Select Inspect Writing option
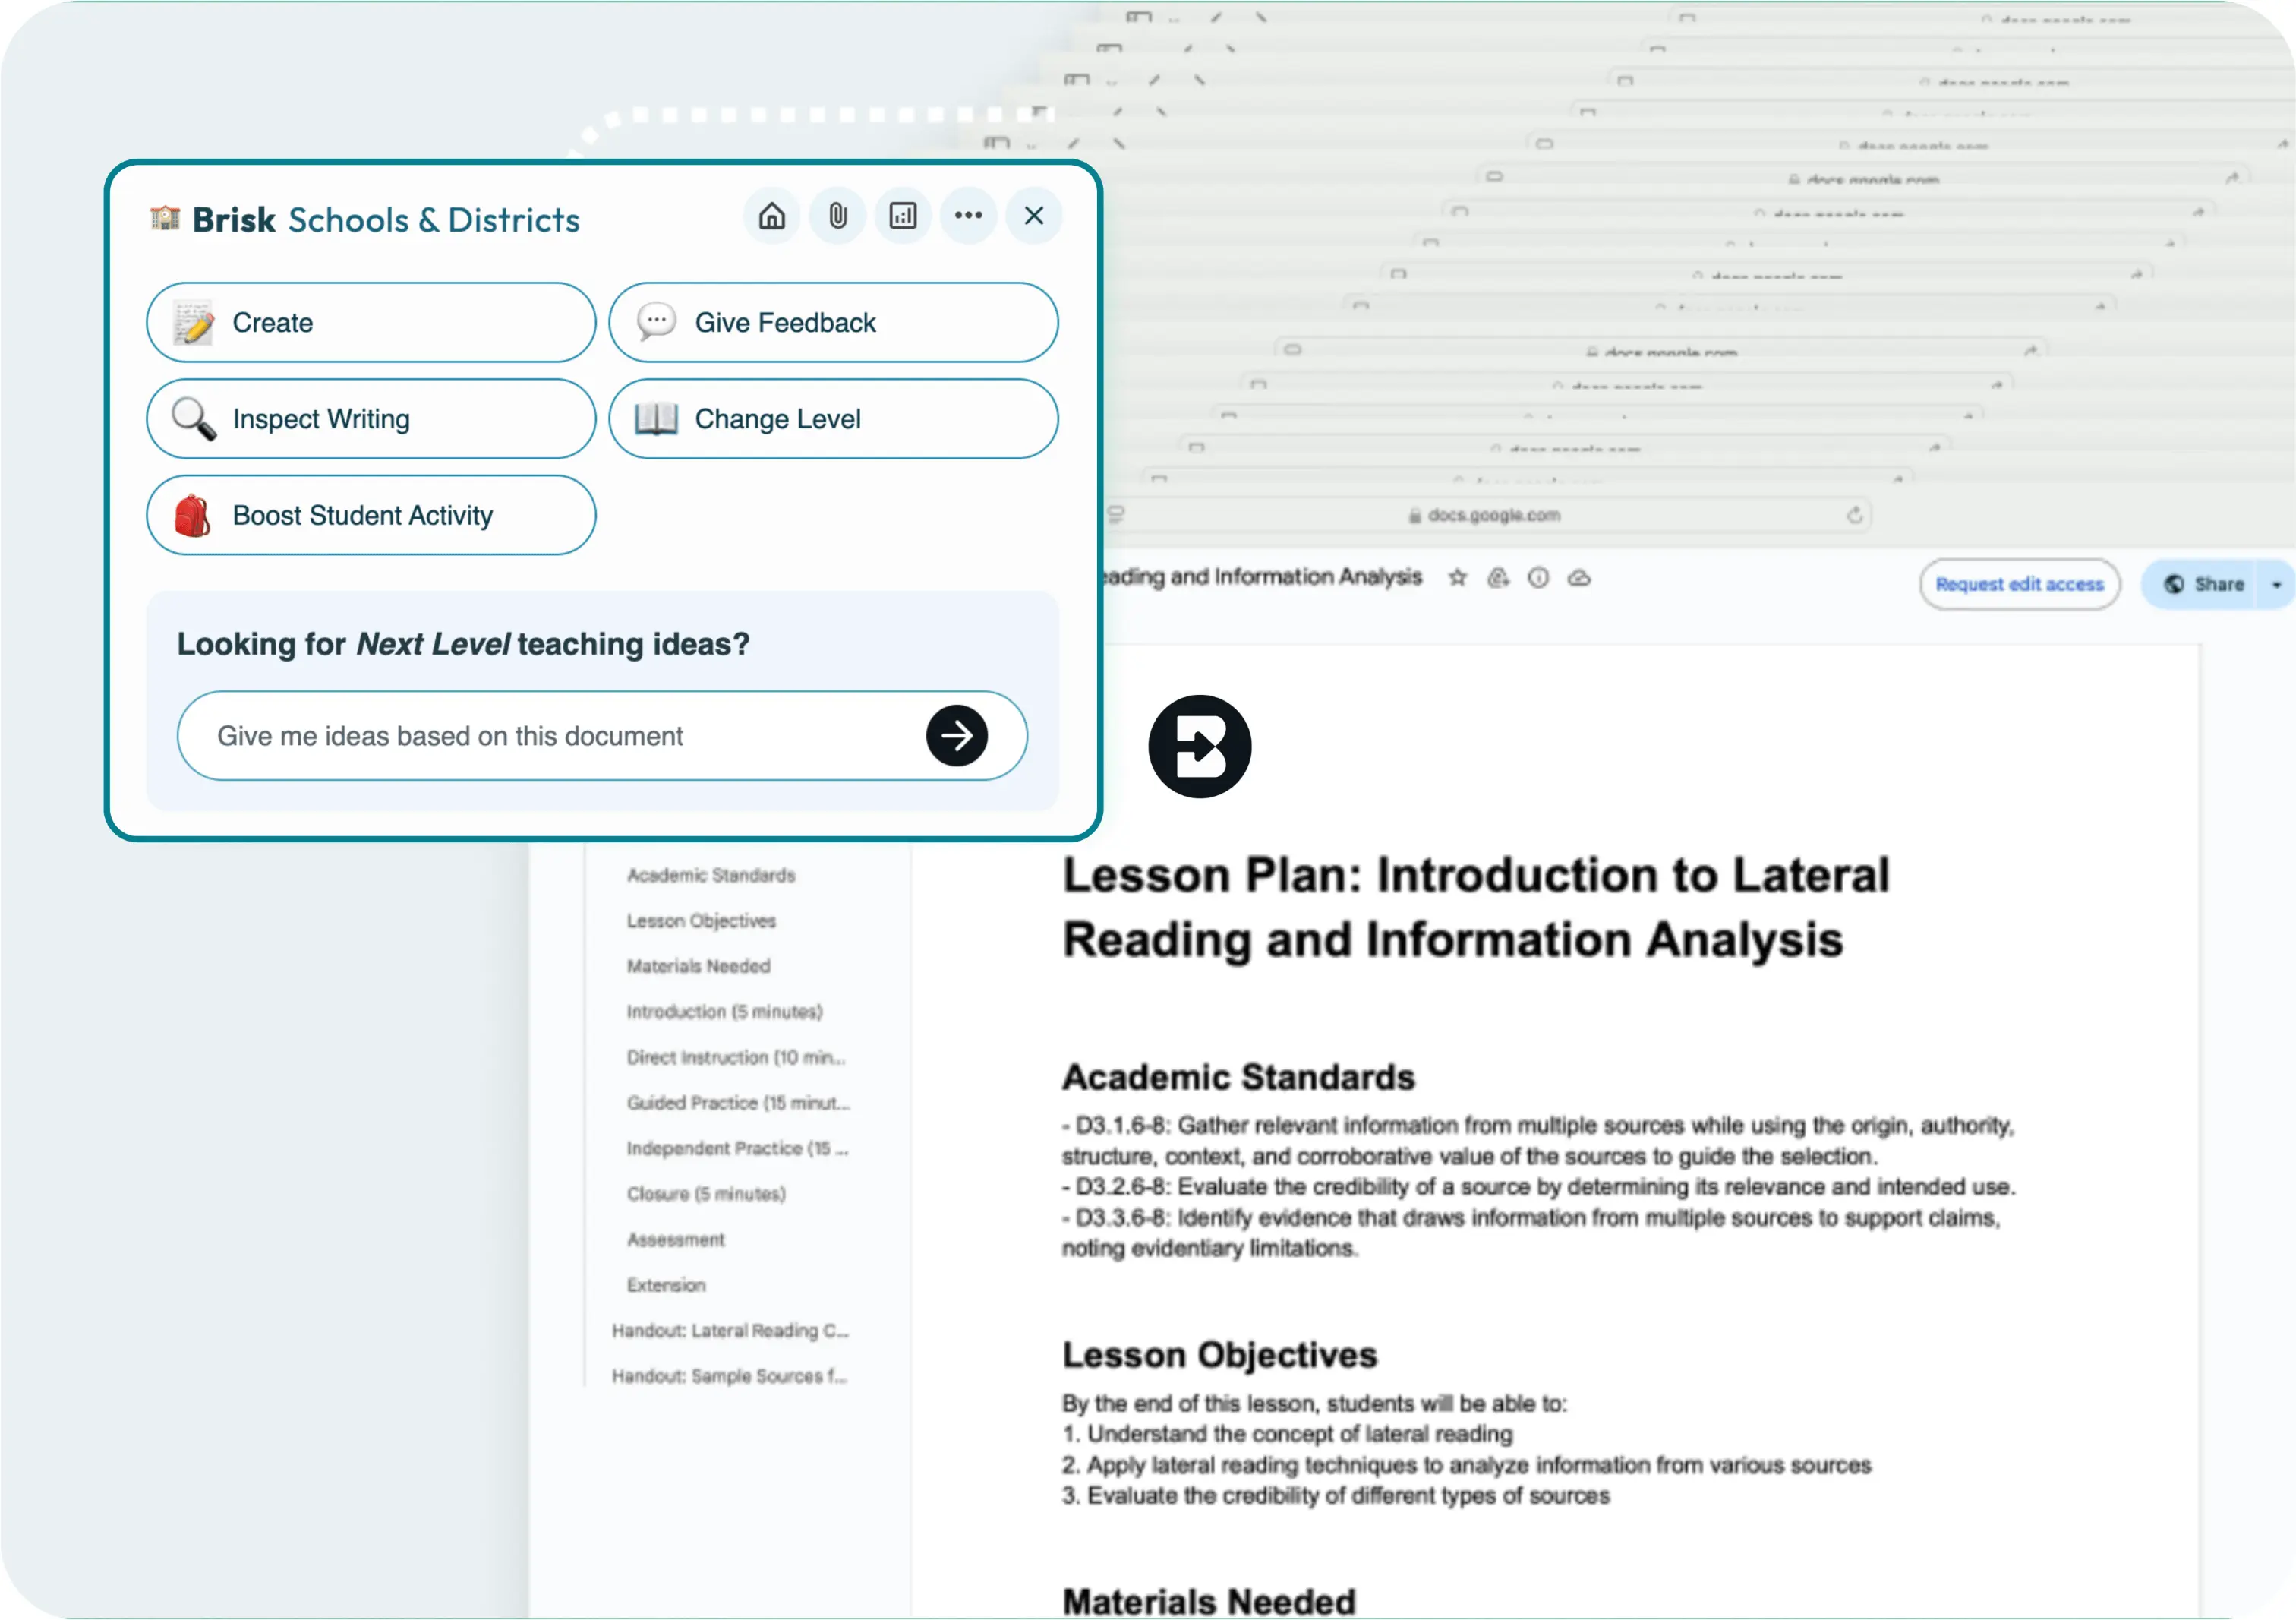The height and width of the screenshot is (1620, 2296). click(370, 418)
